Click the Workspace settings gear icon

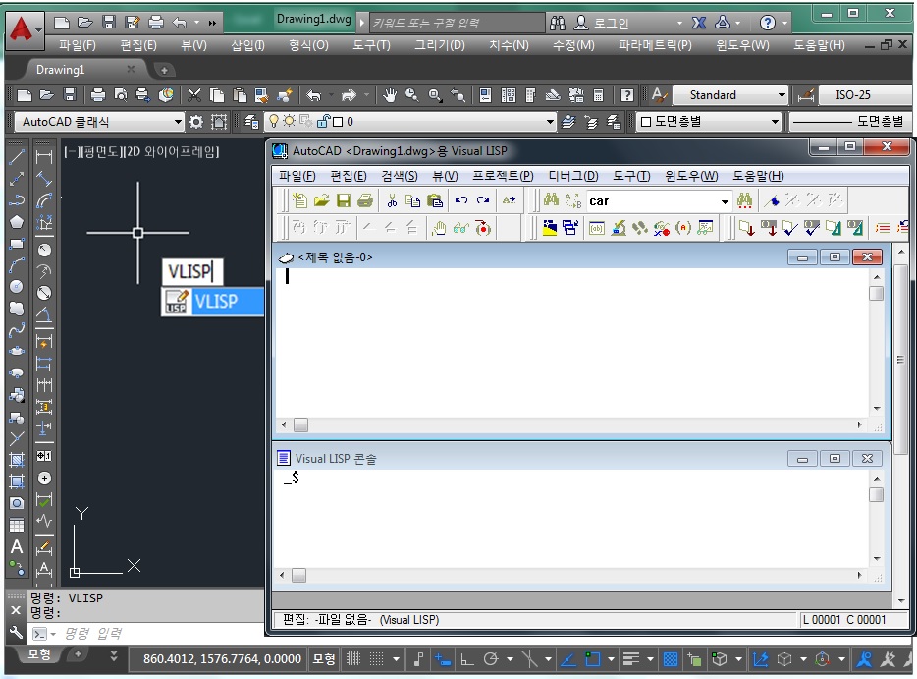pos(196,122)
